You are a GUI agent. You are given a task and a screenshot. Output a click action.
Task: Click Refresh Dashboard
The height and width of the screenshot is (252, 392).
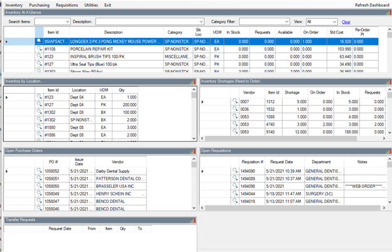tap(372, 5)
